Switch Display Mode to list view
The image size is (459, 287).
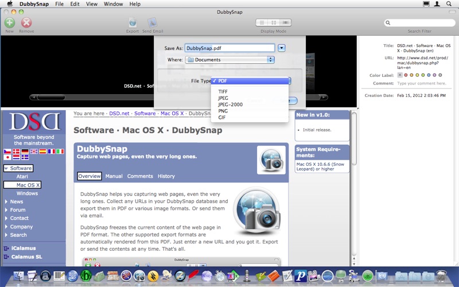[x=262, y=22]
